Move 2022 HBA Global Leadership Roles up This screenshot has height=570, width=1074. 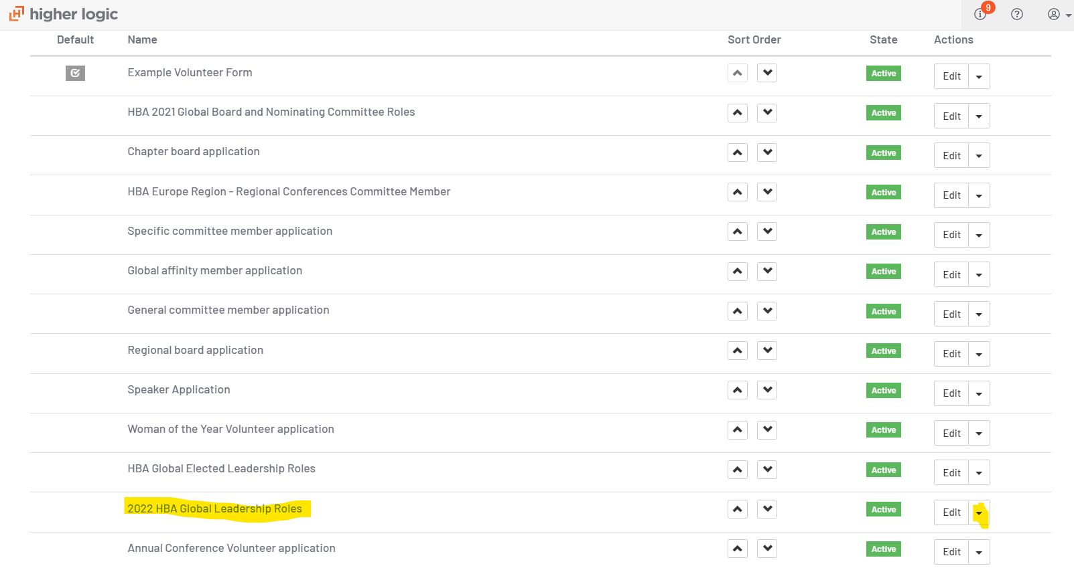tap(738, 509)
